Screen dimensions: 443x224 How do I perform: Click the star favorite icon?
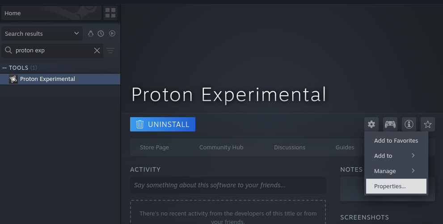(x=427, y=124)
